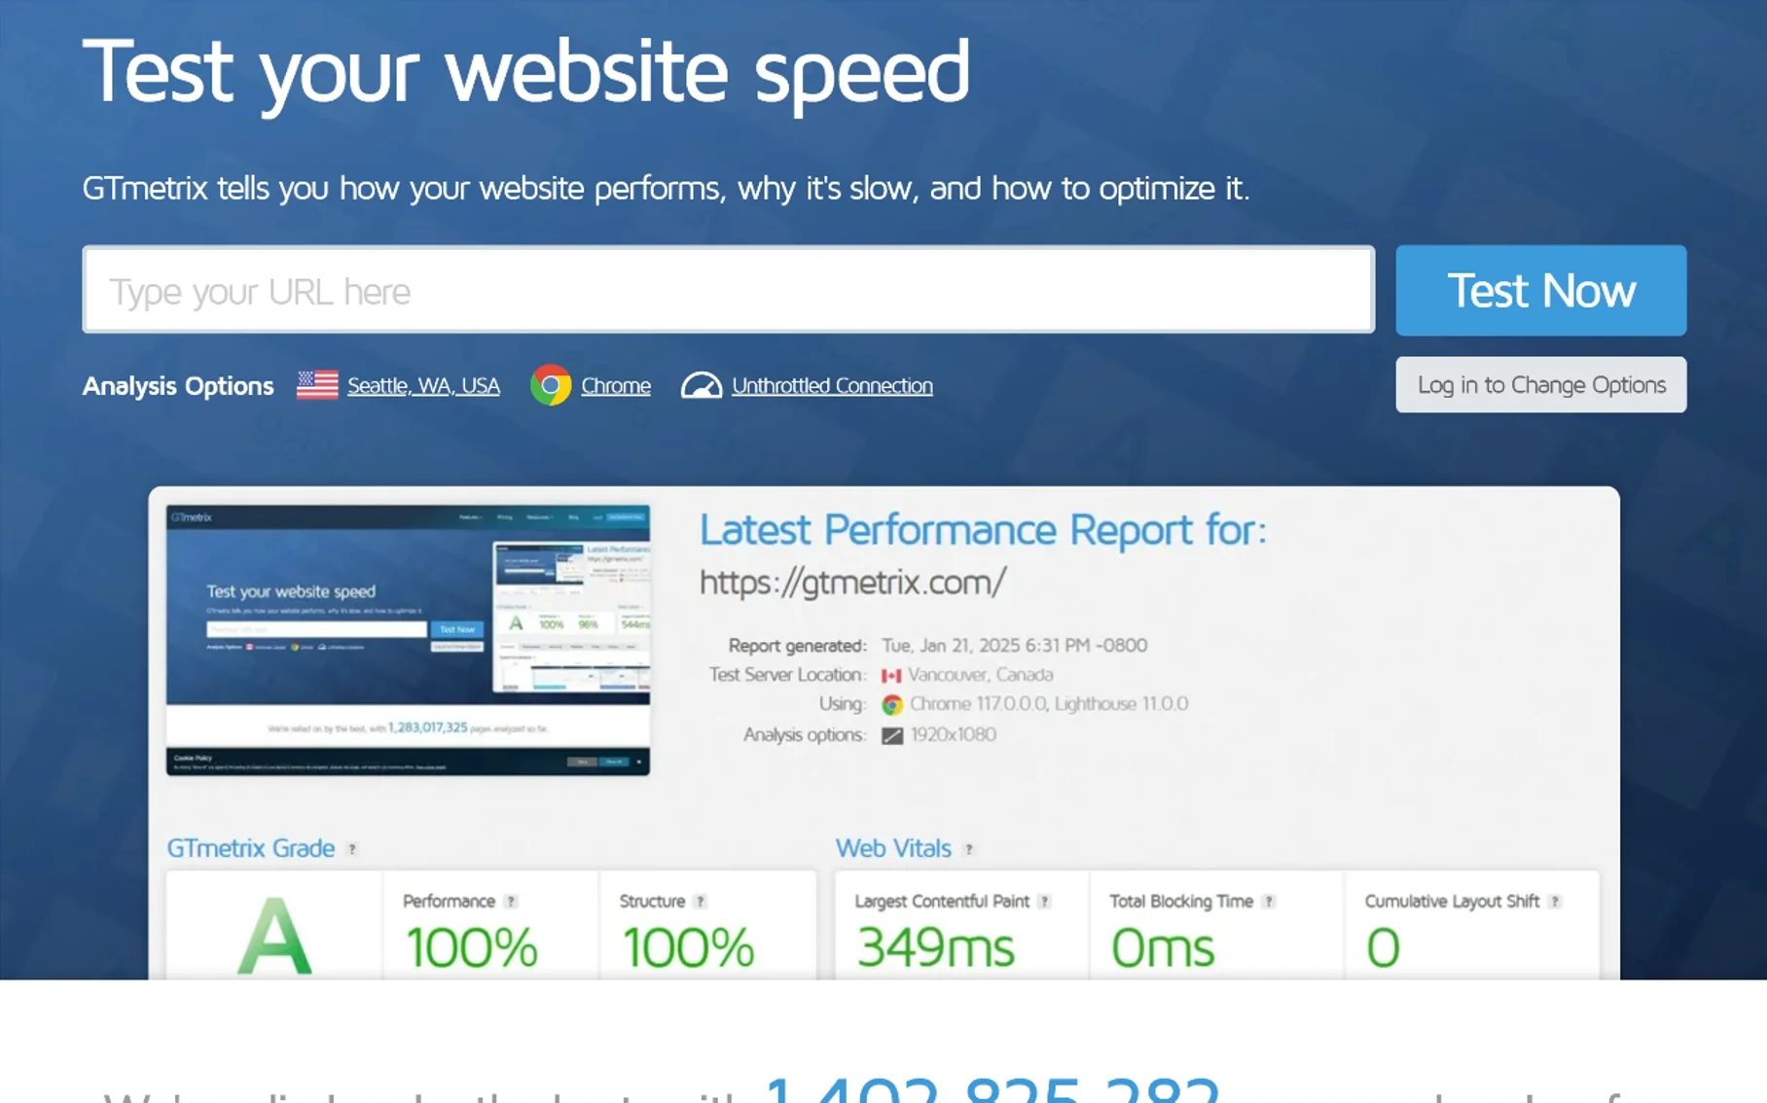Click the help icon next to GTmetrix Grade
Screen dimensions: 1767x1103
352,849
